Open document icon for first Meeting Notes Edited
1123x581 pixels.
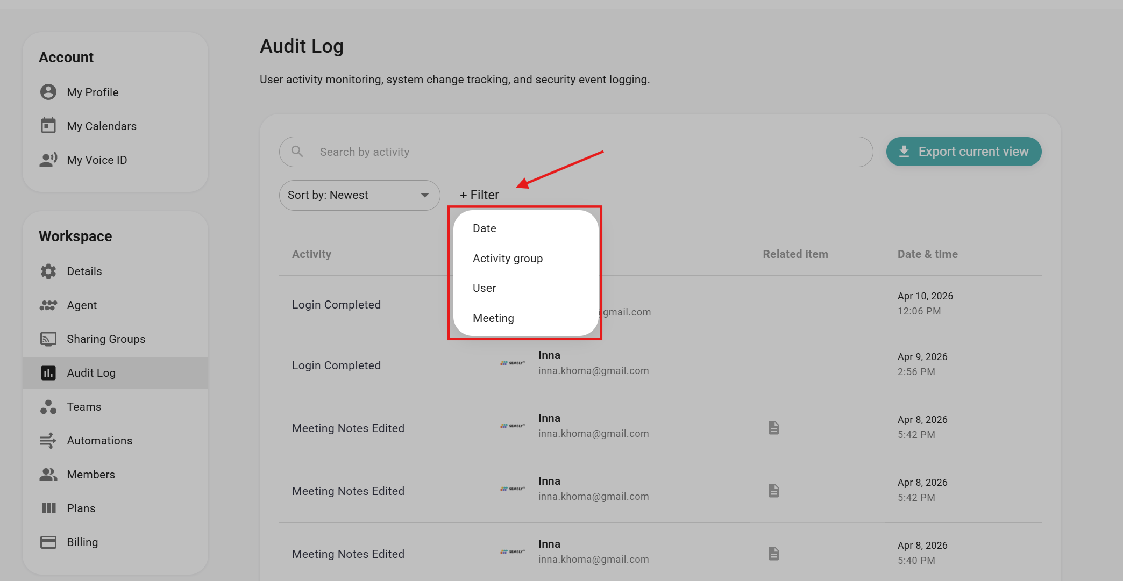(774, 428)
